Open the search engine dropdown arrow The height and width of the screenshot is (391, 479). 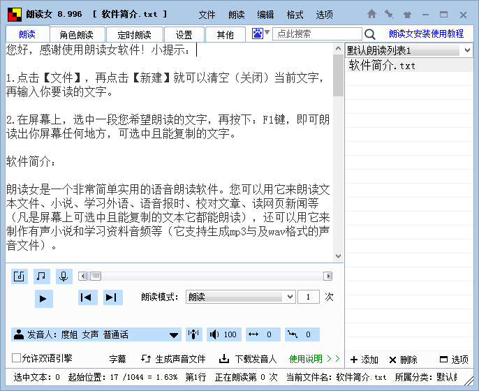267,32
